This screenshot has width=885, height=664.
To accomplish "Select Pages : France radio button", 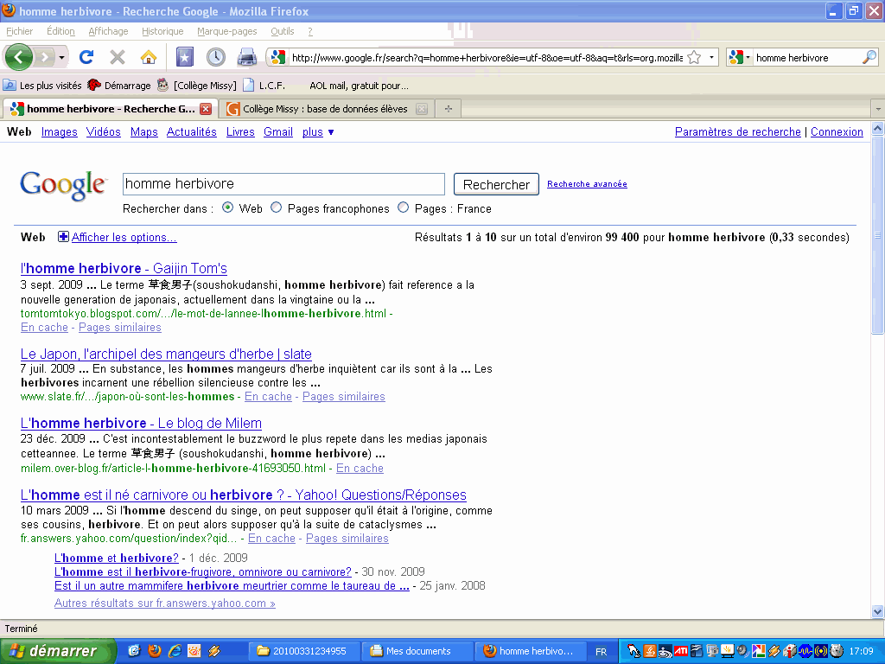I will pyautogui.click(x=403, y=207).
